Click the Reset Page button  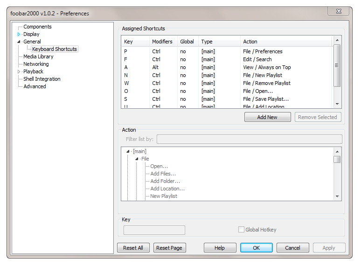170,248
